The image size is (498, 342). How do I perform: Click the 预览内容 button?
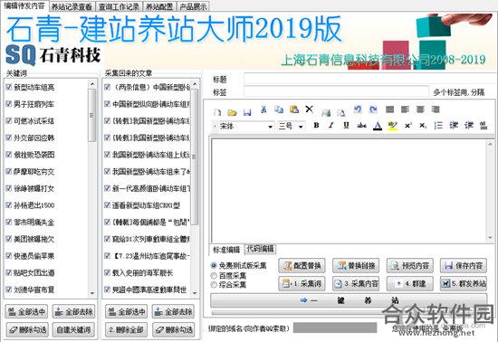409,265
